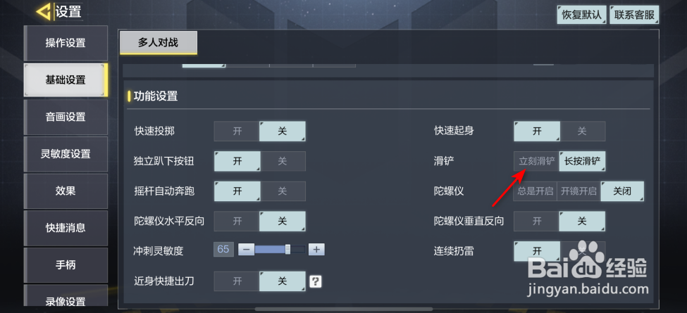Turn off 独立趴下按钮
Viewport: 687px width, 313px height.
click(283, 161)
